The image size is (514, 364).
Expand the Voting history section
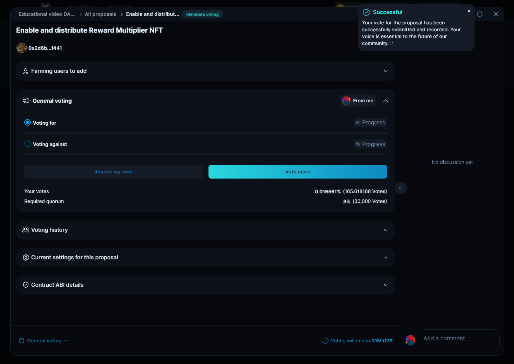385,230
